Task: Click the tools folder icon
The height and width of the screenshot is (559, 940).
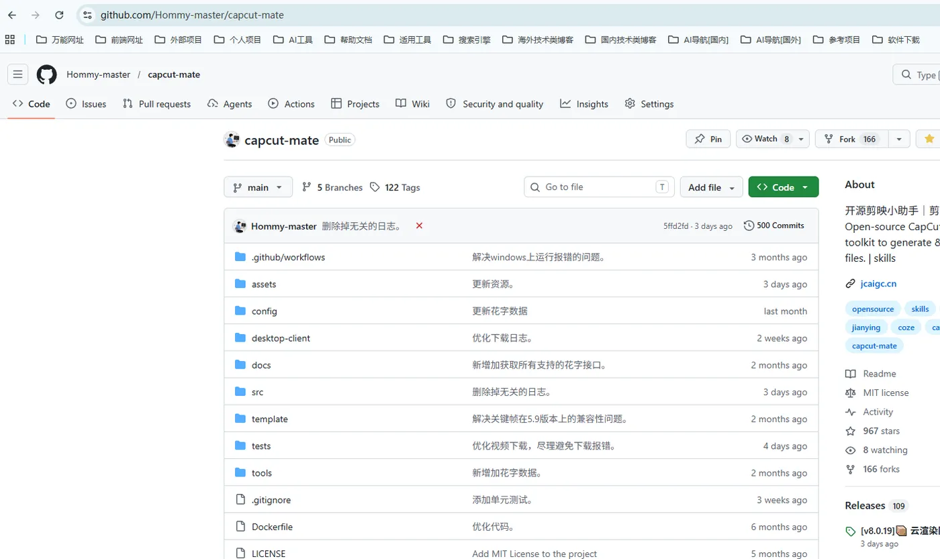Action: point(240,472)
